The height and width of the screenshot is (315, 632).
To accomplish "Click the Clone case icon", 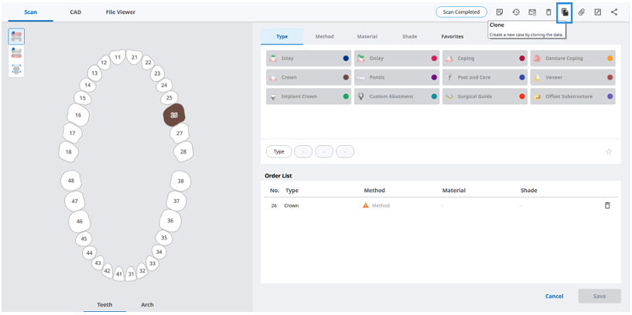I will [x=565, y=12].
